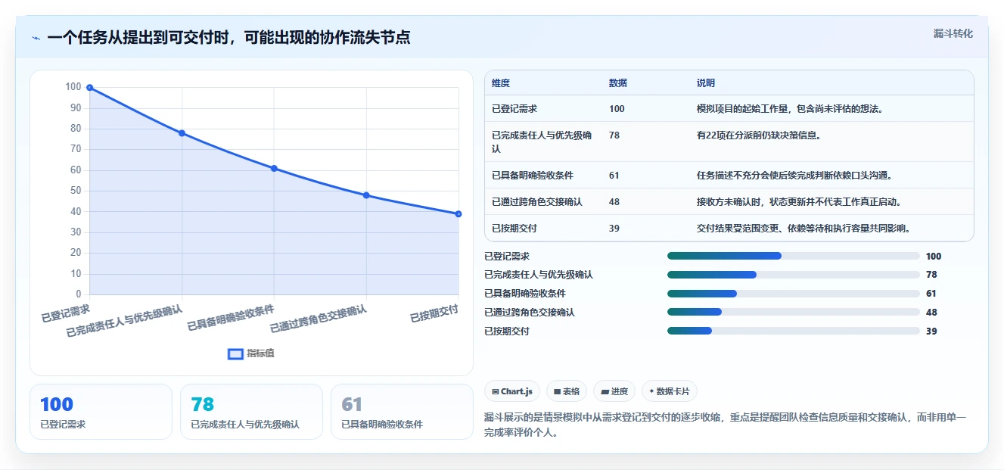
Task: Toggle the 指标值 legend text in the chart
Action: pyautogui.click(x=261, y=353)
